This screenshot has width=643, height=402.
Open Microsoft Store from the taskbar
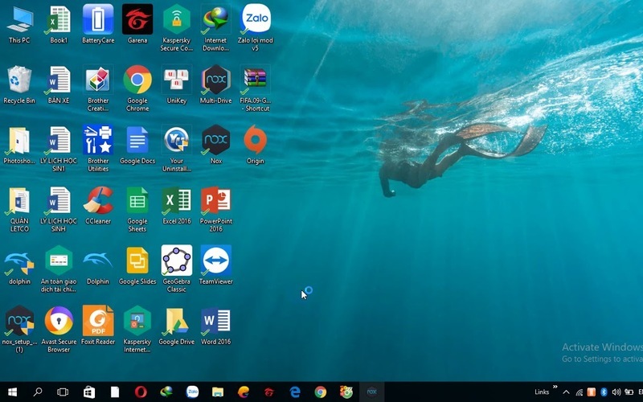(89, 392)
